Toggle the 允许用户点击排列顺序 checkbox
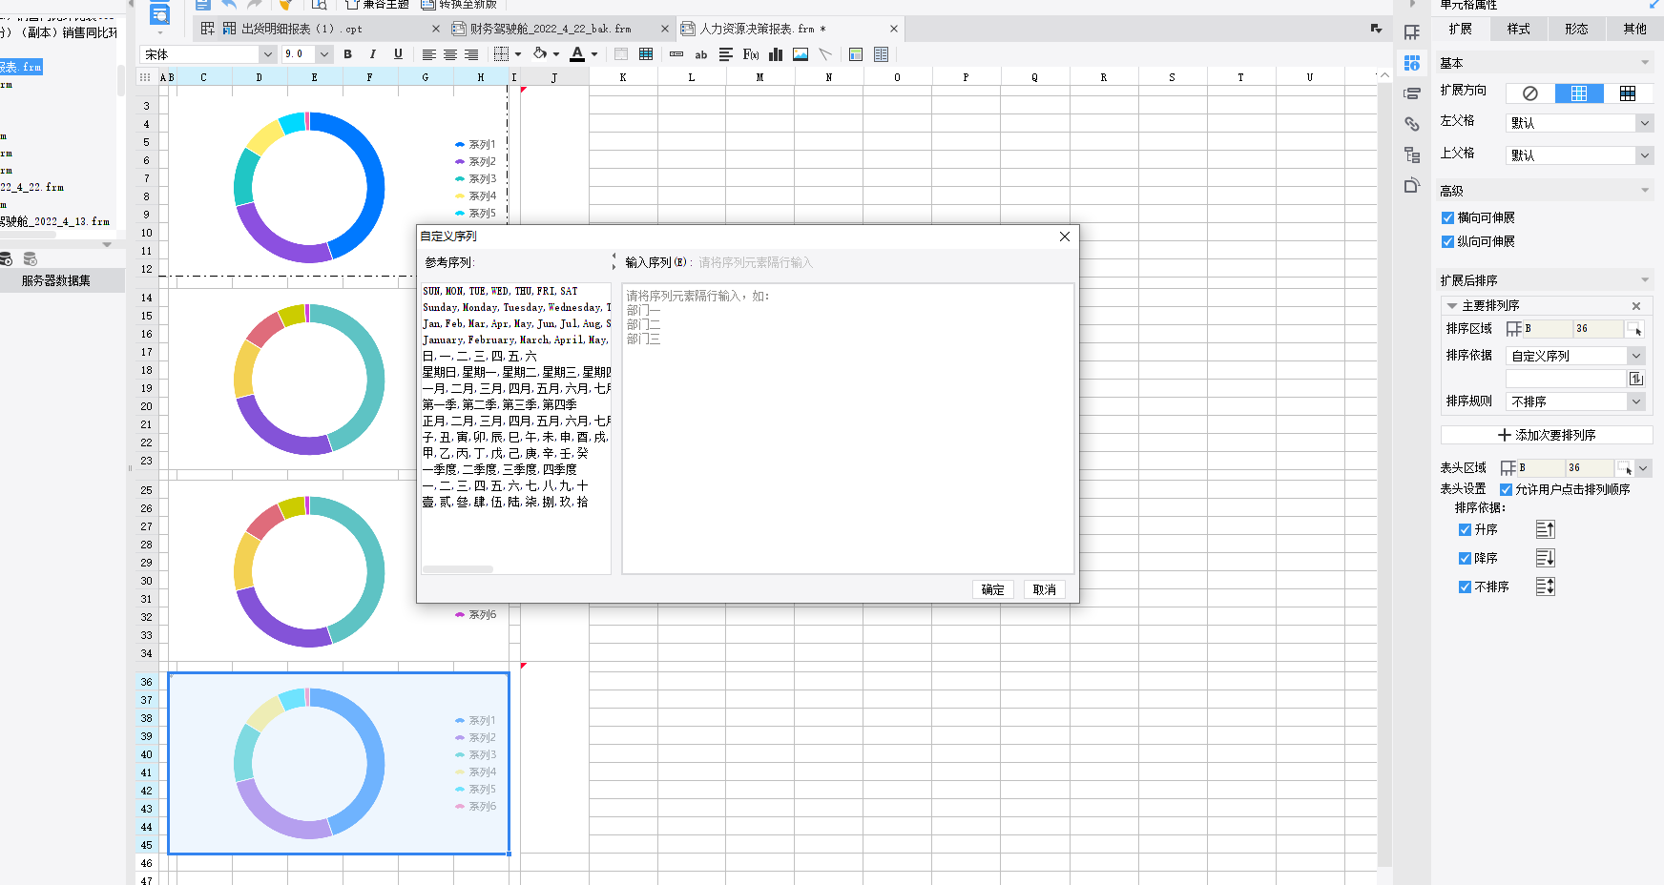Screen dimensions: 1664x885 pos(1507,490)
